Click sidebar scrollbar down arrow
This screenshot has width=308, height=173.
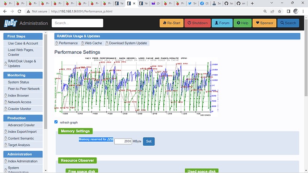(x=46, y=170)
